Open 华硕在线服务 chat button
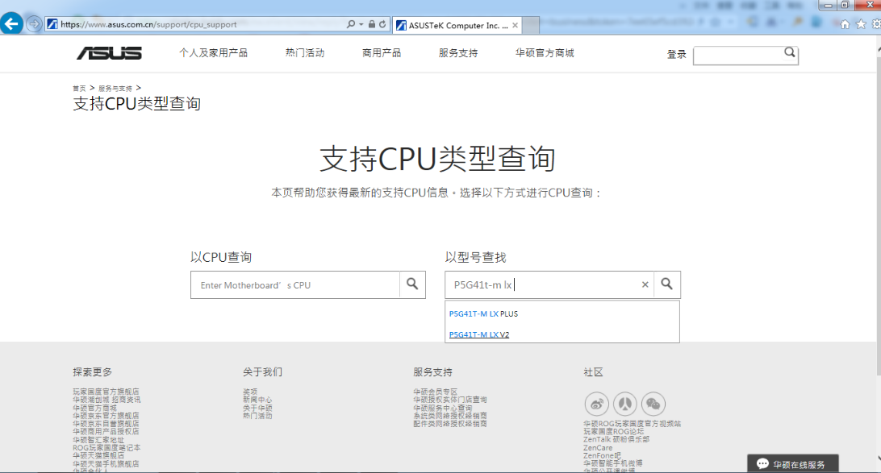The width and height of the screenshot is (881, 473). click(x=793, y=463)
